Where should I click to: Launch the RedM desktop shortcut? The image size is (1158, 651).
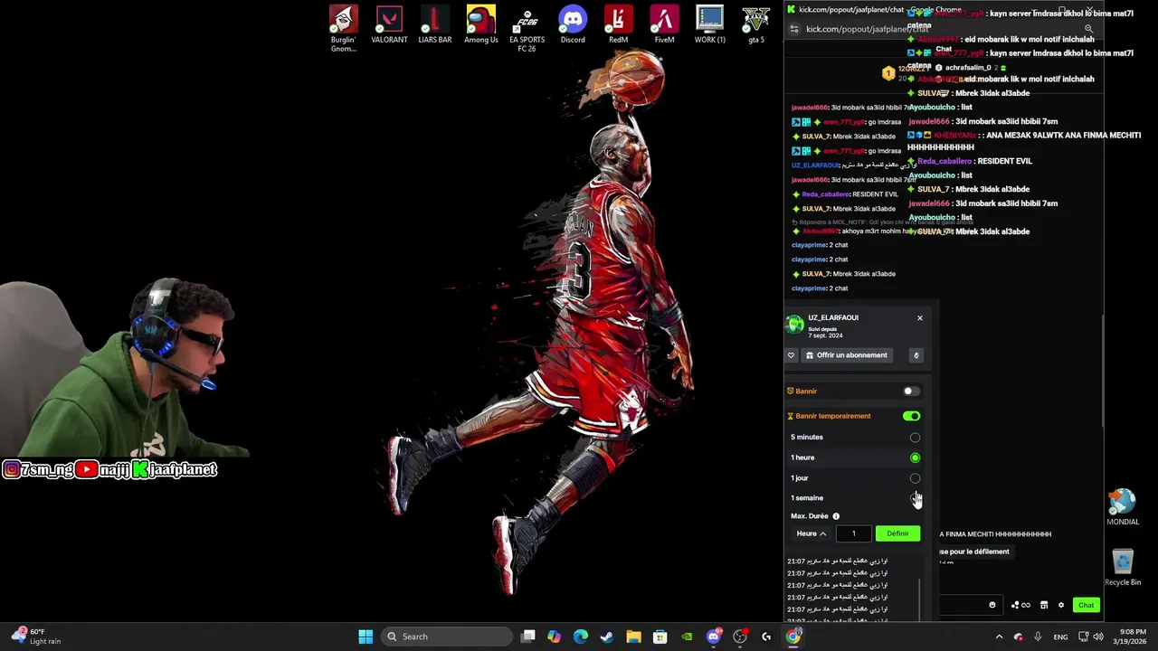click(x=618, y=25)
